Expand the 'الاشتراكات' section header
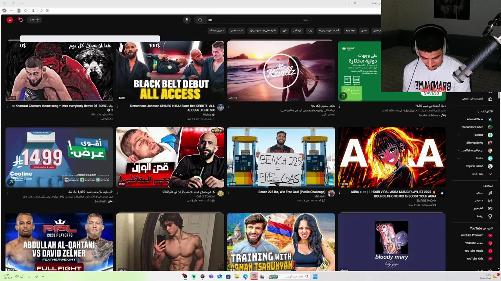501x281 pixels. click(485, 111)
